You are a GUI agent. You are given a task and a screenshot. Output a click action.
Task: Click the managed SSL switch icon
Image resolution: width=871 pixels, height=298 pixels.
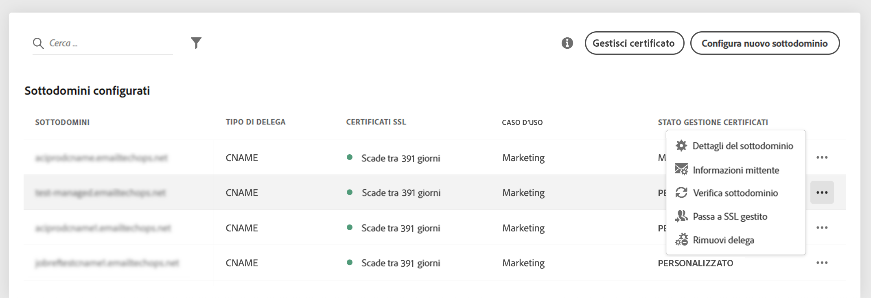point(681,216)
